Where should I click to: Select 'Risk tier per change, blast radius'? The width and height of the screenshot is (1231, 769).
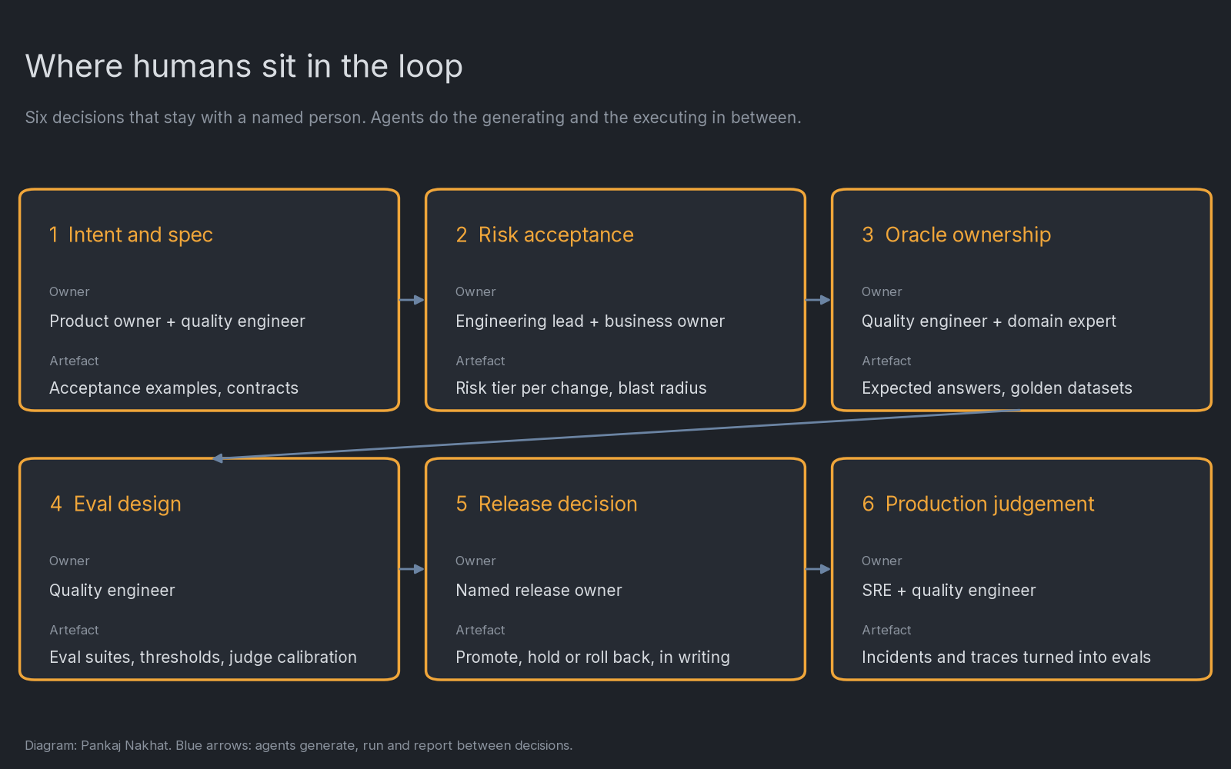tap(581, 388)
